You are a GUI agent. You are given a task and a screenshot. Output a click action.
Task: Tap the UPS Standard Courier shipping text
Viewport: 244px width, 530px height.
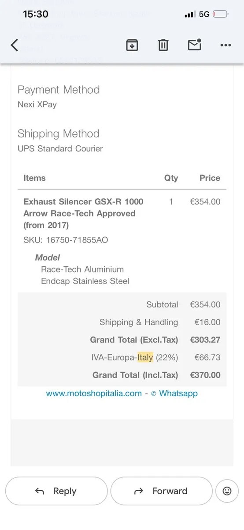(60, 149)
